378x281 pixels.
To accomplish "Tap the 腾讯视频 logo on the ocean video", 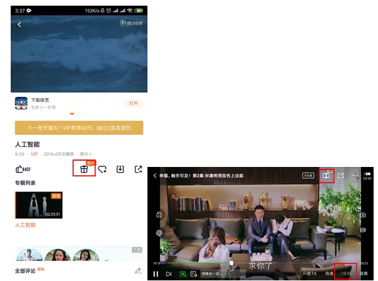I will tap(132, 23).
